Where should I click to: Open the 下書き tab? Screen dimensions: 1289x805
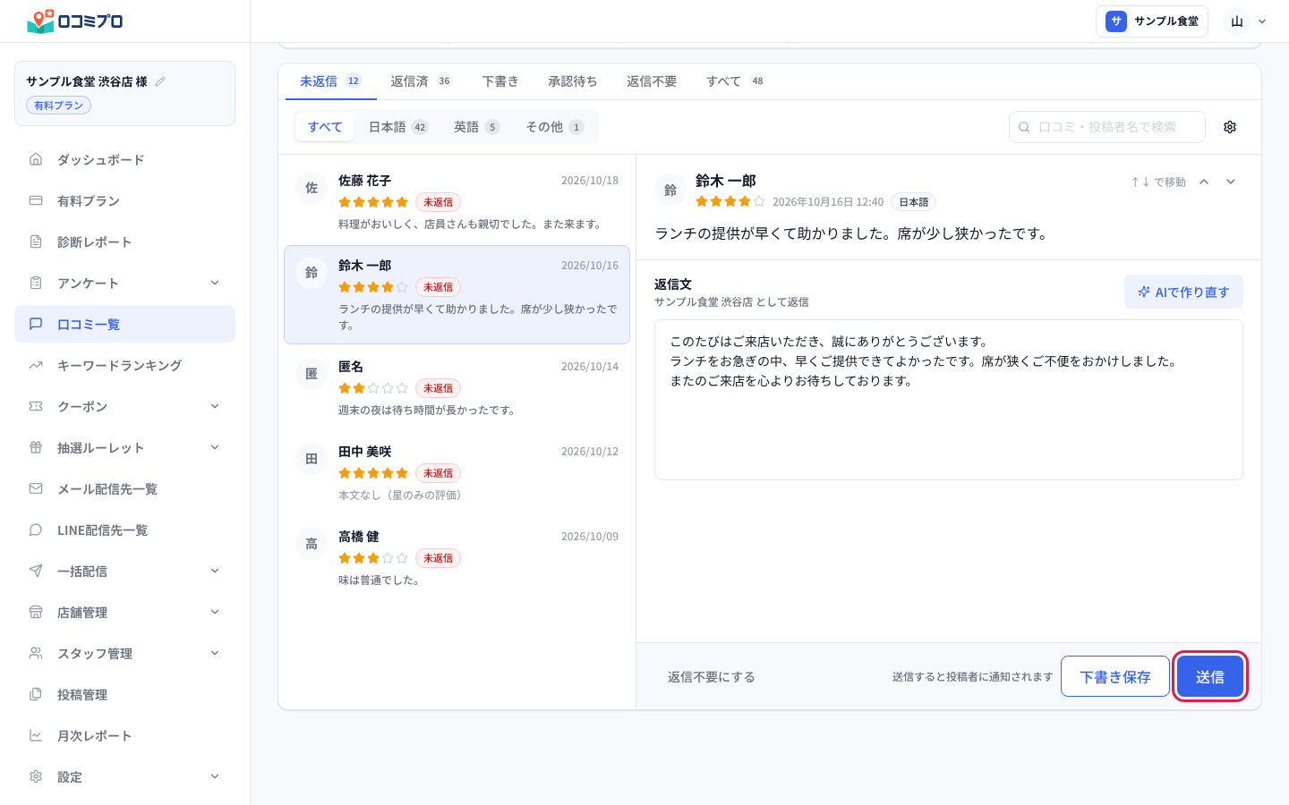[500, 81]
